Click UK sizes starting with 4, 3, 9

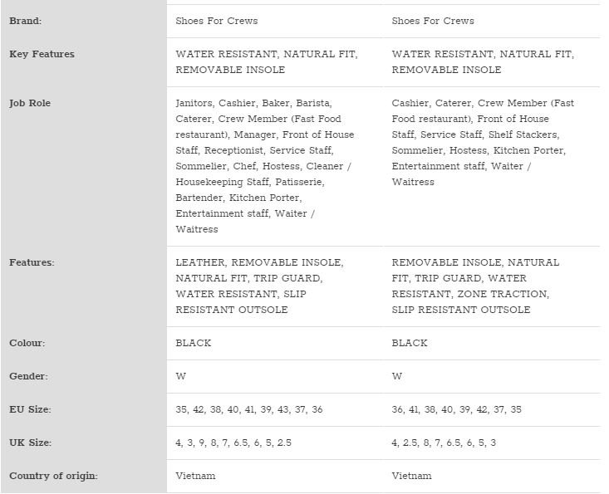tap(233, 443)
